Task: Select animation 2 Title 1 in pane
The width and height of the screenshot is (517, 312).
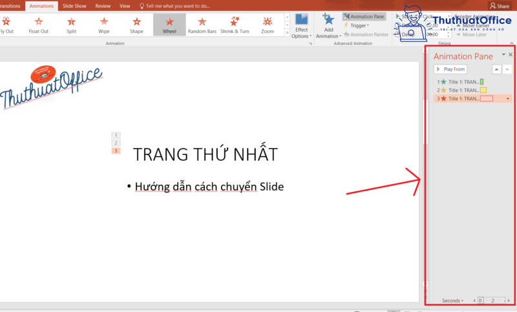Action: [x=473, y=90]
